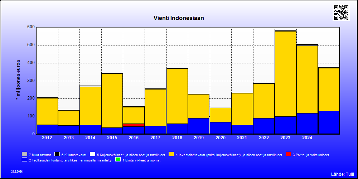Click the 2024 x-axis label
Image resolution: width=358 pixels, height=179 pixels.
[x=307, y=138]
